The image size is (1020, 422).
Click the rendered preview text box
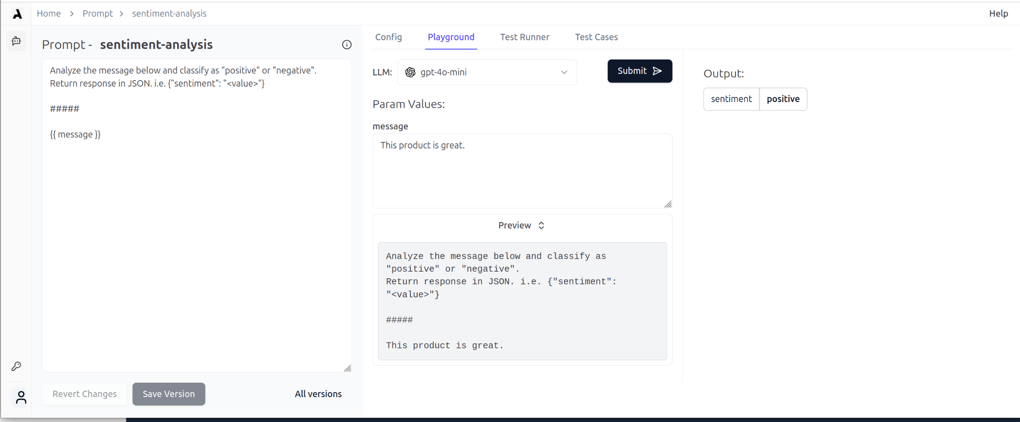coord(522,301)
